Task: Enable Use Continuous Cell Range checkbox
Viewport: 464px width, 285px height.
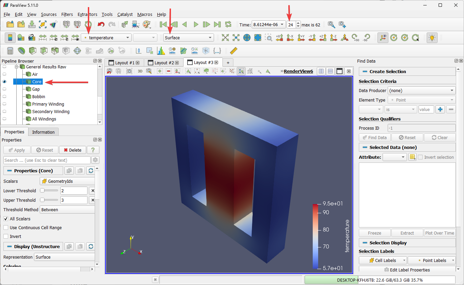Action: coord(6,227)
